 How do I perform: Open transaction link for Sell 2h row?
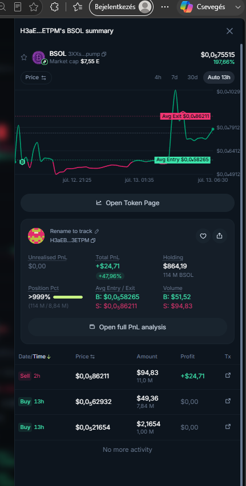[x=228, y=375]
